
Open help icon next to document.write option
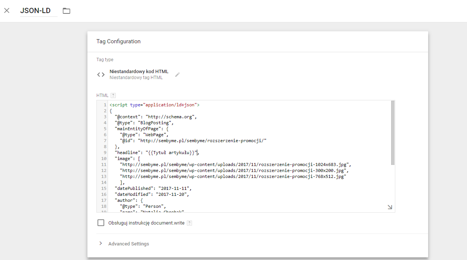tap(189, 223)
